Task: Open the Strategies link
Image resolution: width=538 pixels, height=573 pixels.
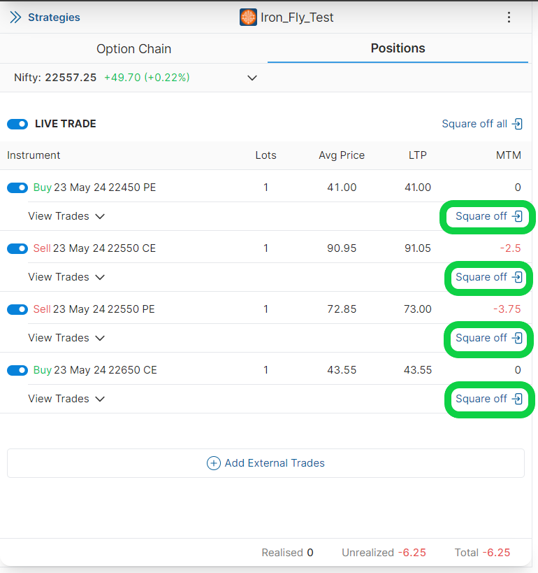Action: coord(54,17)
